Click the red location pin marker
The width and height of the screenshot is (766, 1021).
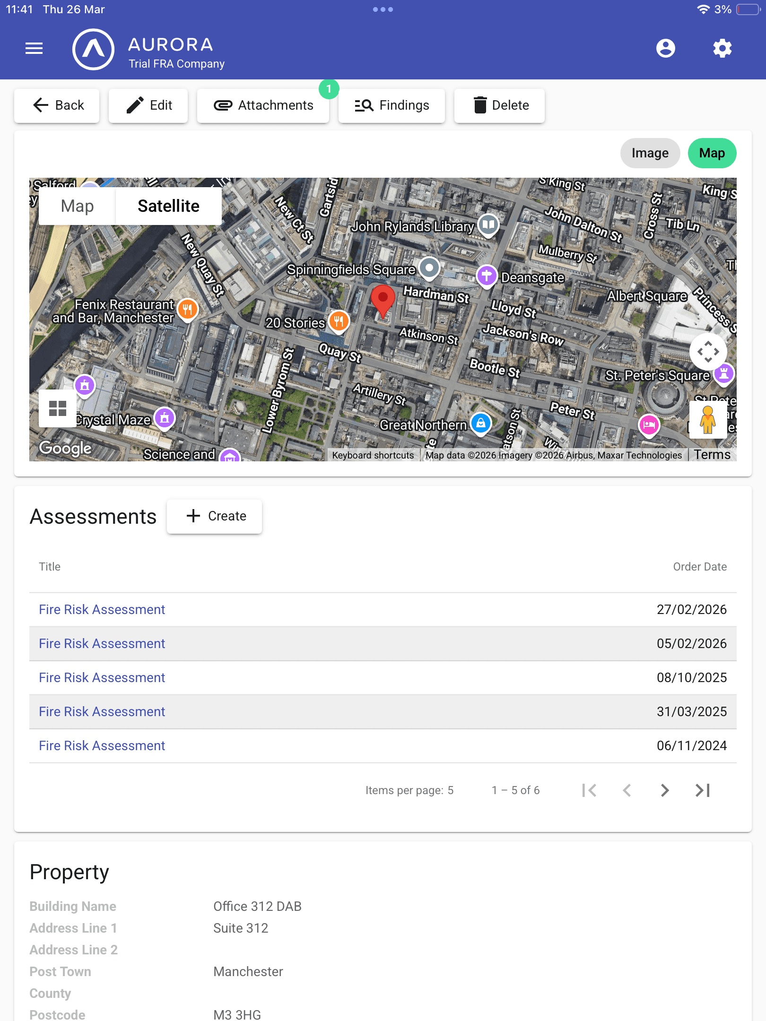[x=383, y=301]
